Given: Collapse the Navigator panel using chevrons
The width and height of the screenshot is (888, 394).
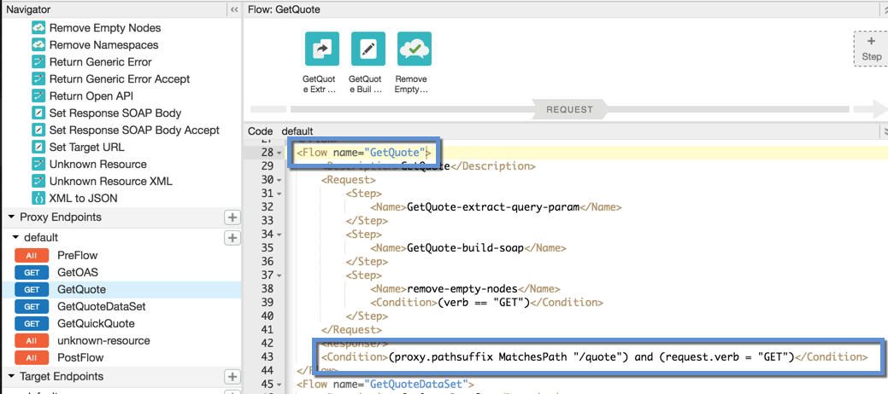Looking at the screenshot, I should 233,9.
